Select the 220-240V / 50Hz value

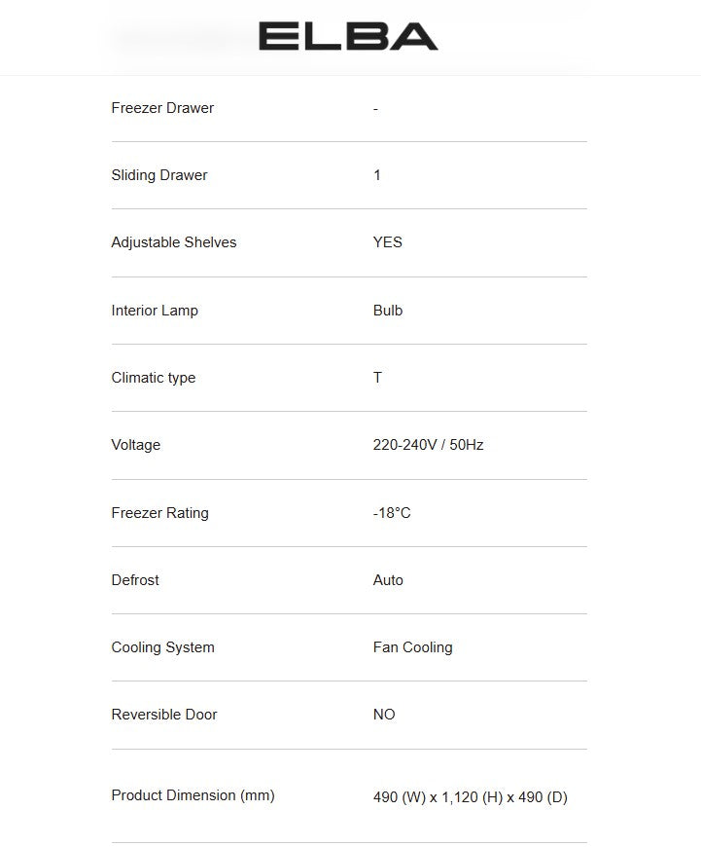click(x=428, y=445)
